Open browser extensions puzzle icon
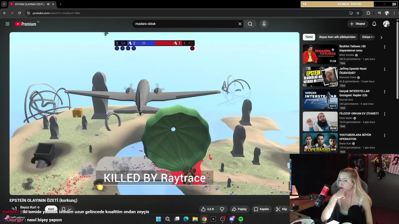 coord(368,13)
